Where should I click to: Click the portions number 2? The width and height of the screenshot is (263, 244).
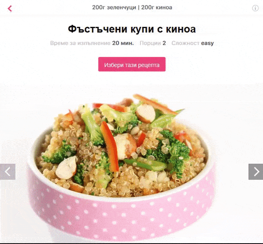(164, 43)
